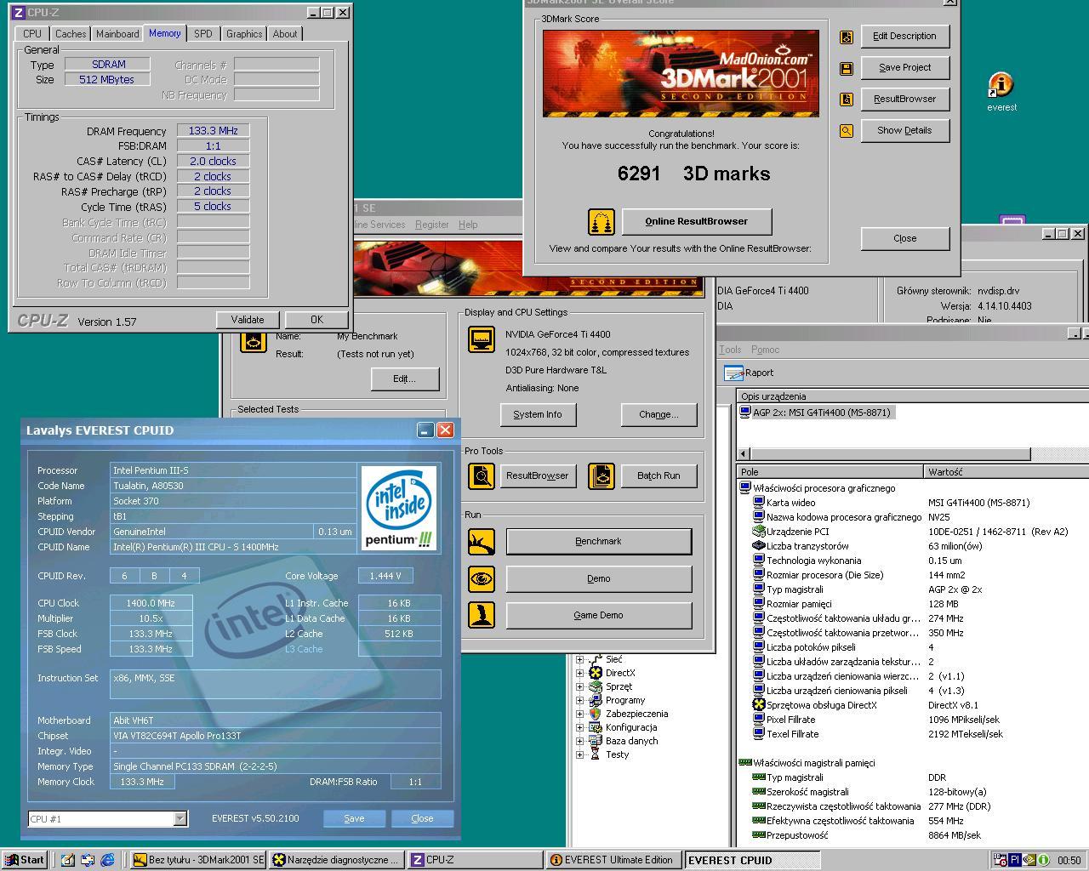Open the Help menu in 3DMark2001

[x=468, y=225]
